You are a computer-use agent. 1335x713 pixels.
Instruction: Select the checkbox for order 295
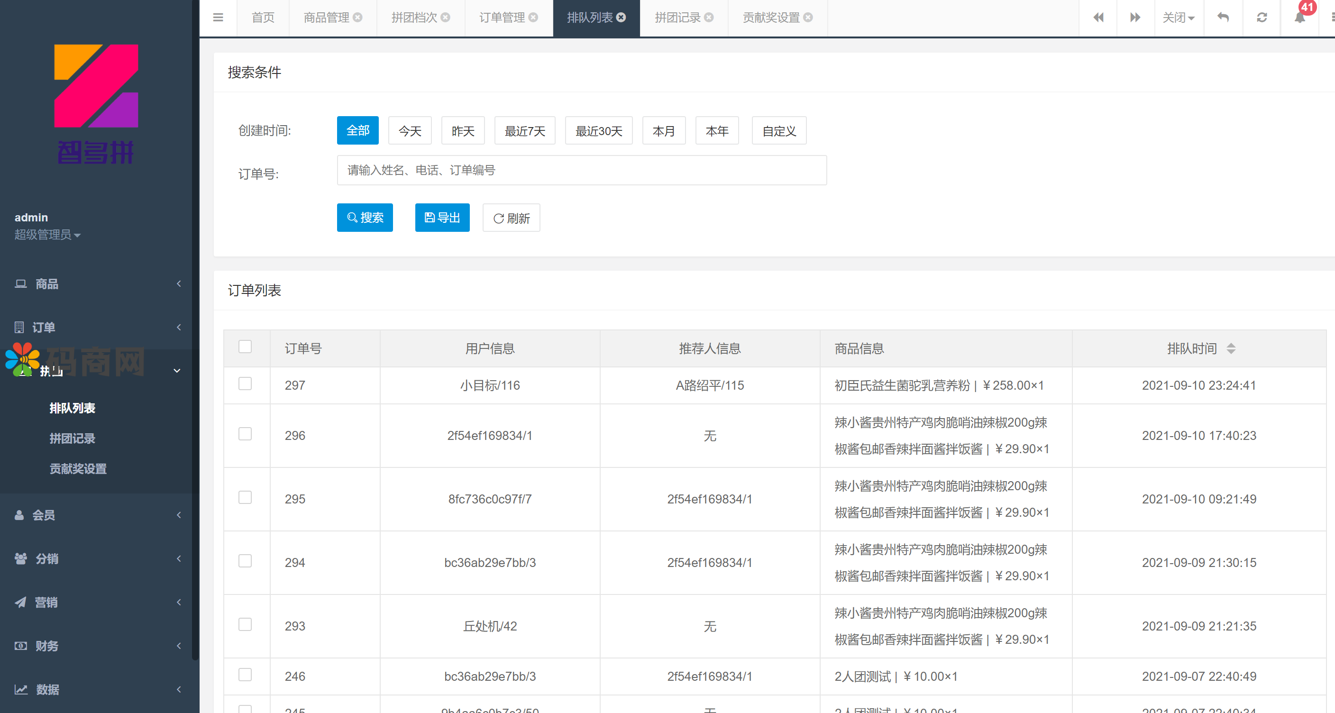pyautogui.click(x=245, y=498)
